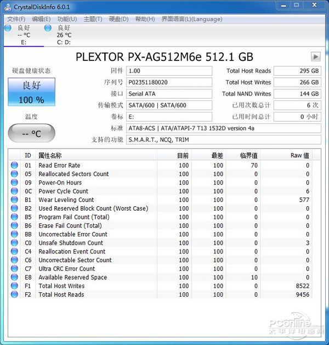The height and width of the screenshot is (345, 329).
Task: Click status circle for Unsafe Shutdown Count
Action: pyautogui.click(x=14, y=242)
